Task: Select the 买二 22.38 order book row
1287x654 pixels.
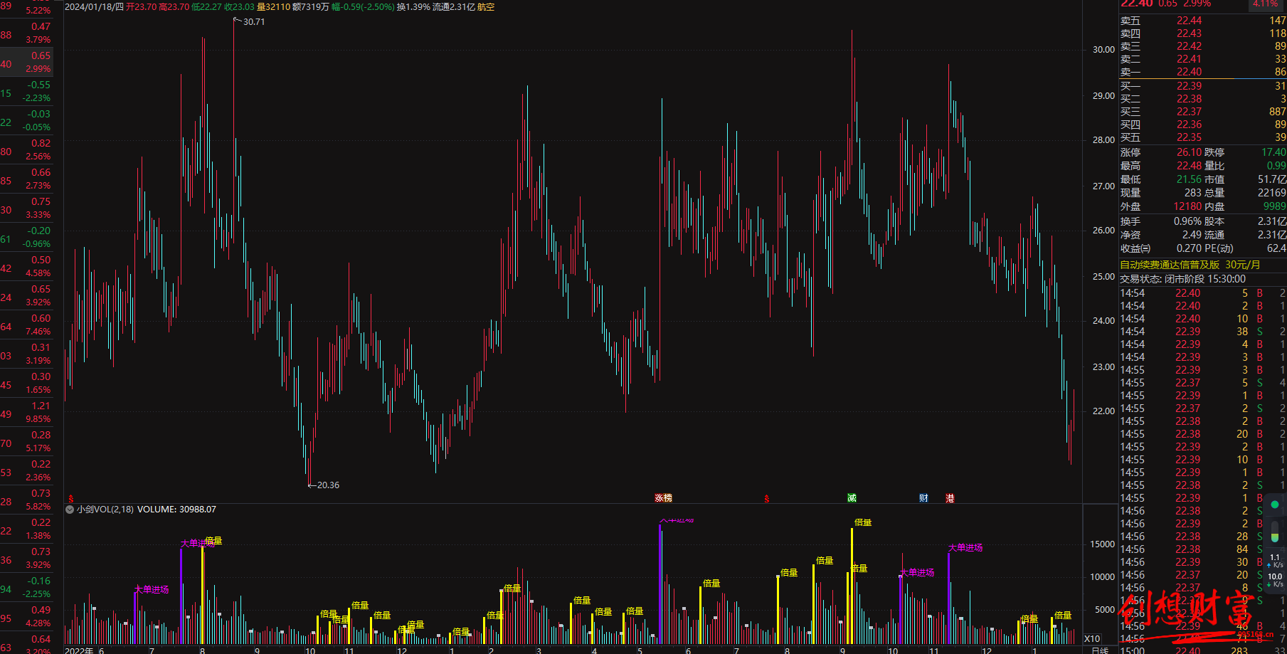Action: (x=1202, y=99)
